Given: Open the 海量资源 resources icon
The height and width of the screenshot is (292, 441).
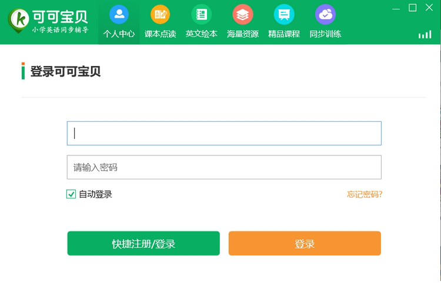Looking at the screenshot, I should tap(243, 14).
